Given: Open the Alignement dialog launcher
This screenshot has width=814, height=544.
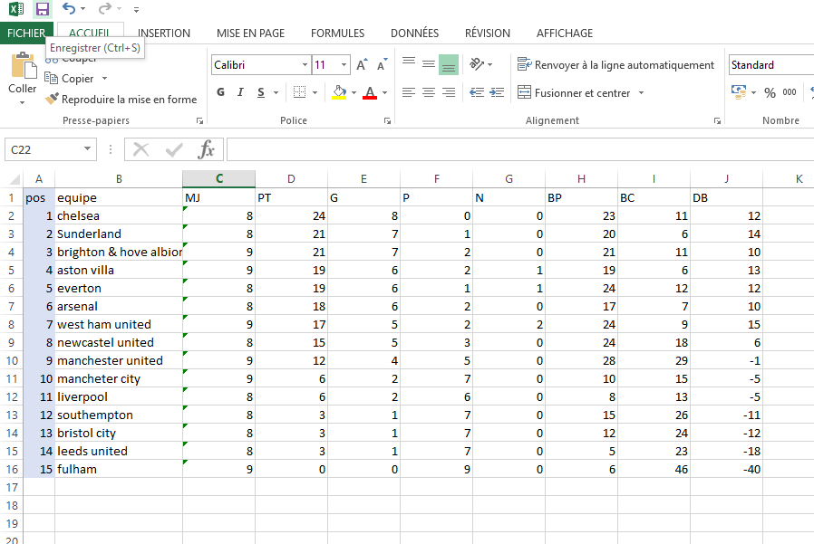Looking at the screenshot, I should (x=717, y=120).
